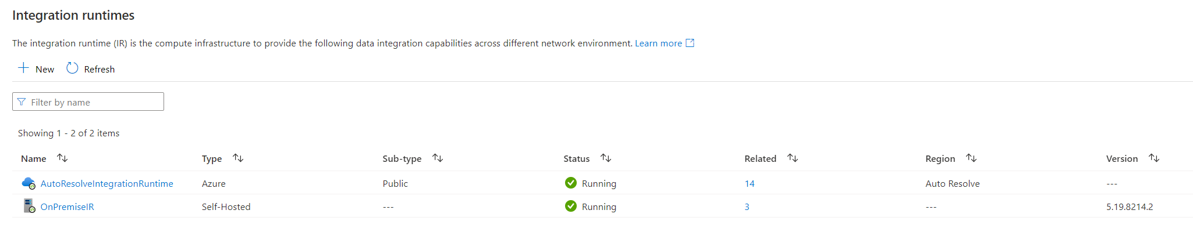Sort by Version column arrows

pos(1154,158)
